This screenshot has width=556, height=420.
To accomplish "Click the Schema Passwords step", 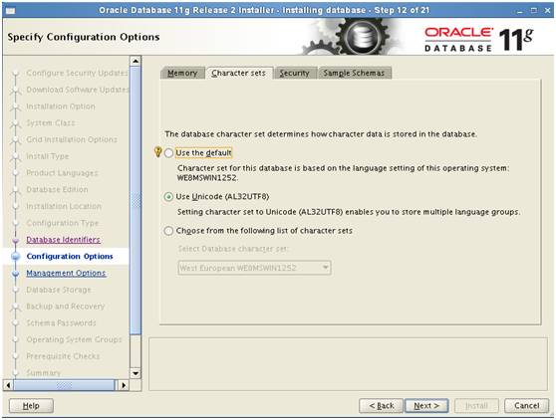I will pos(61,323).
